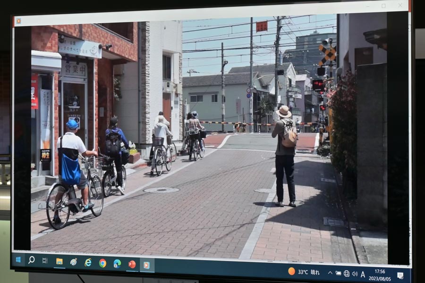Switch to PowerPoint on the taskbar
The height and width of the screenshot is (283, 425).
pyautogui.click(x=132, y=264)
